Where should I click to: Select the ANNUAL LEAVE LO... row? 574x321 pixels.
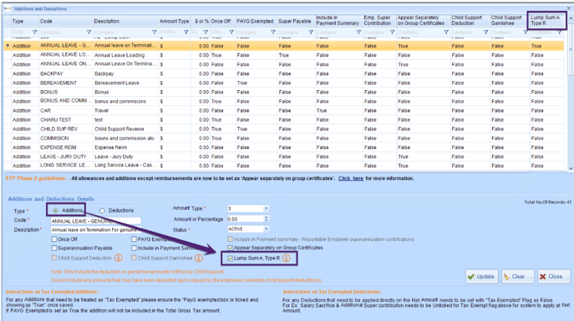pyautogui.click(x=284, y=55)
